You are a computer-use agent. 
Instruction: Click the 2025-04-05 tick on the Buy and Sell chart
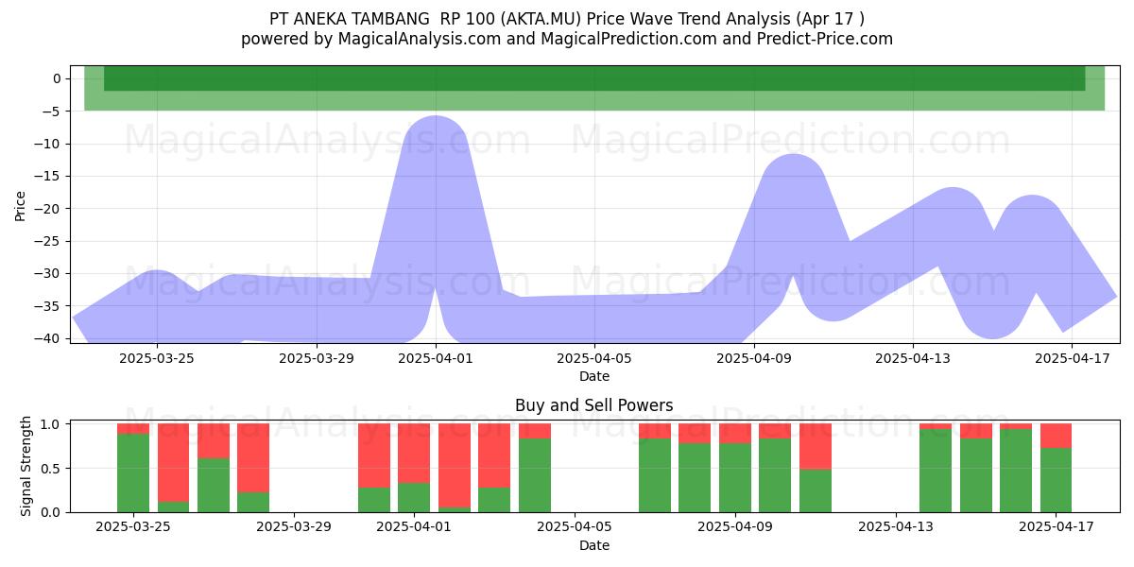[x=575, y=527]
